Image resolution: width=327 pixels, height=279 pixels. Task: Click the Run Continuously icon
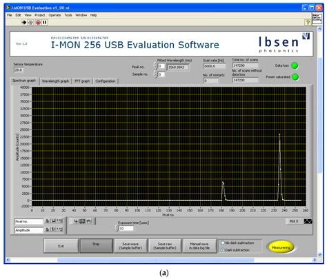pyautogui.click(x=30, y=22)
